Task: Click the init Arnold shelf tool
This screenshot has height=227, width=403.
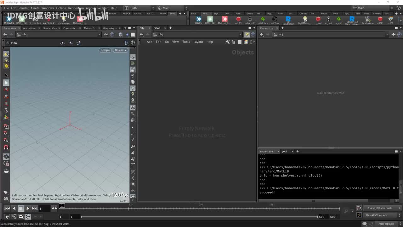Action: click(250, 20)
